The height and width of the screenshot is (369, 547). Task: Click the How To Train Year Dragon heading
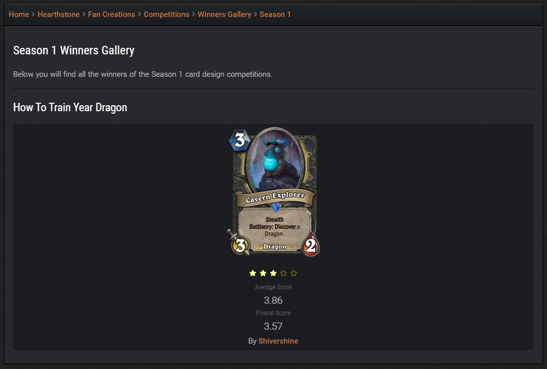(x=70, y=107)
